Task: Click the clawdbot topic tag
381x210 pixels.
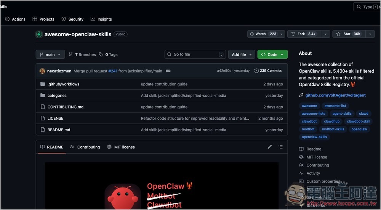Action: pyautogui.click(x=309, y=121)
